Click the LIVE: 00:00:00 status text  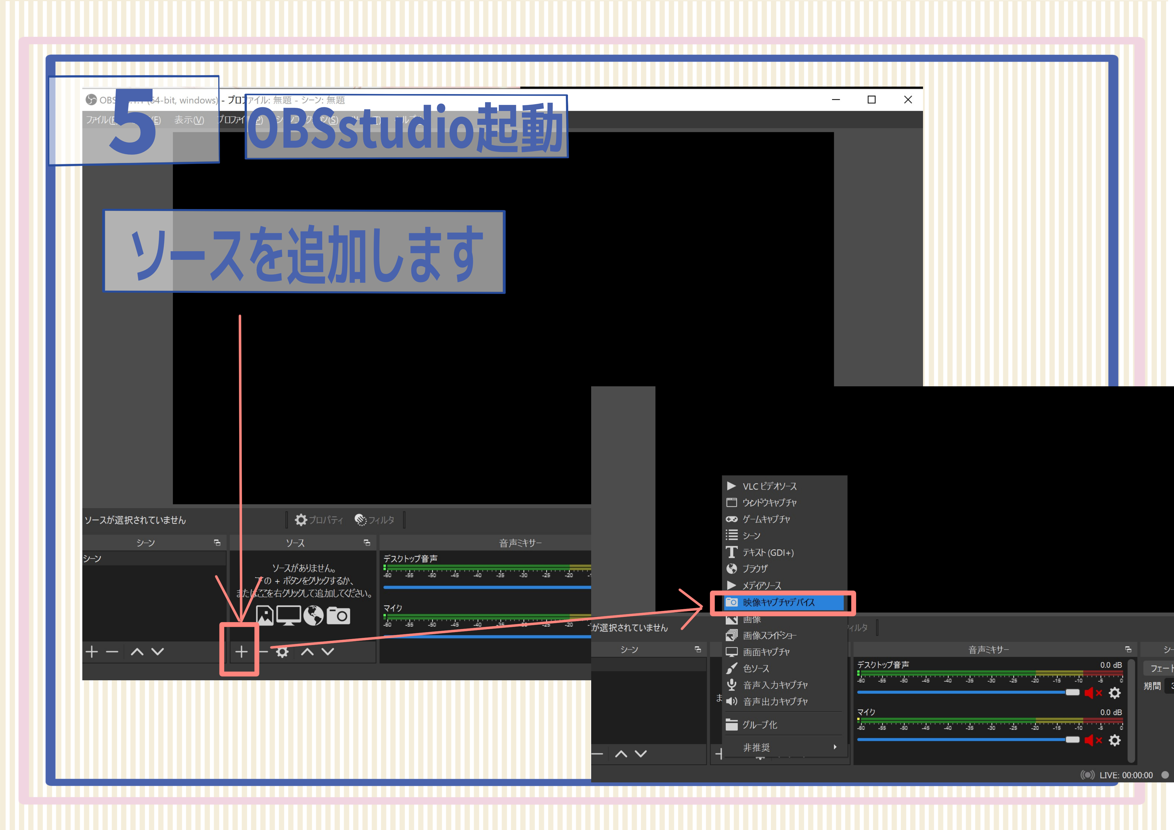click(1126, 775)
